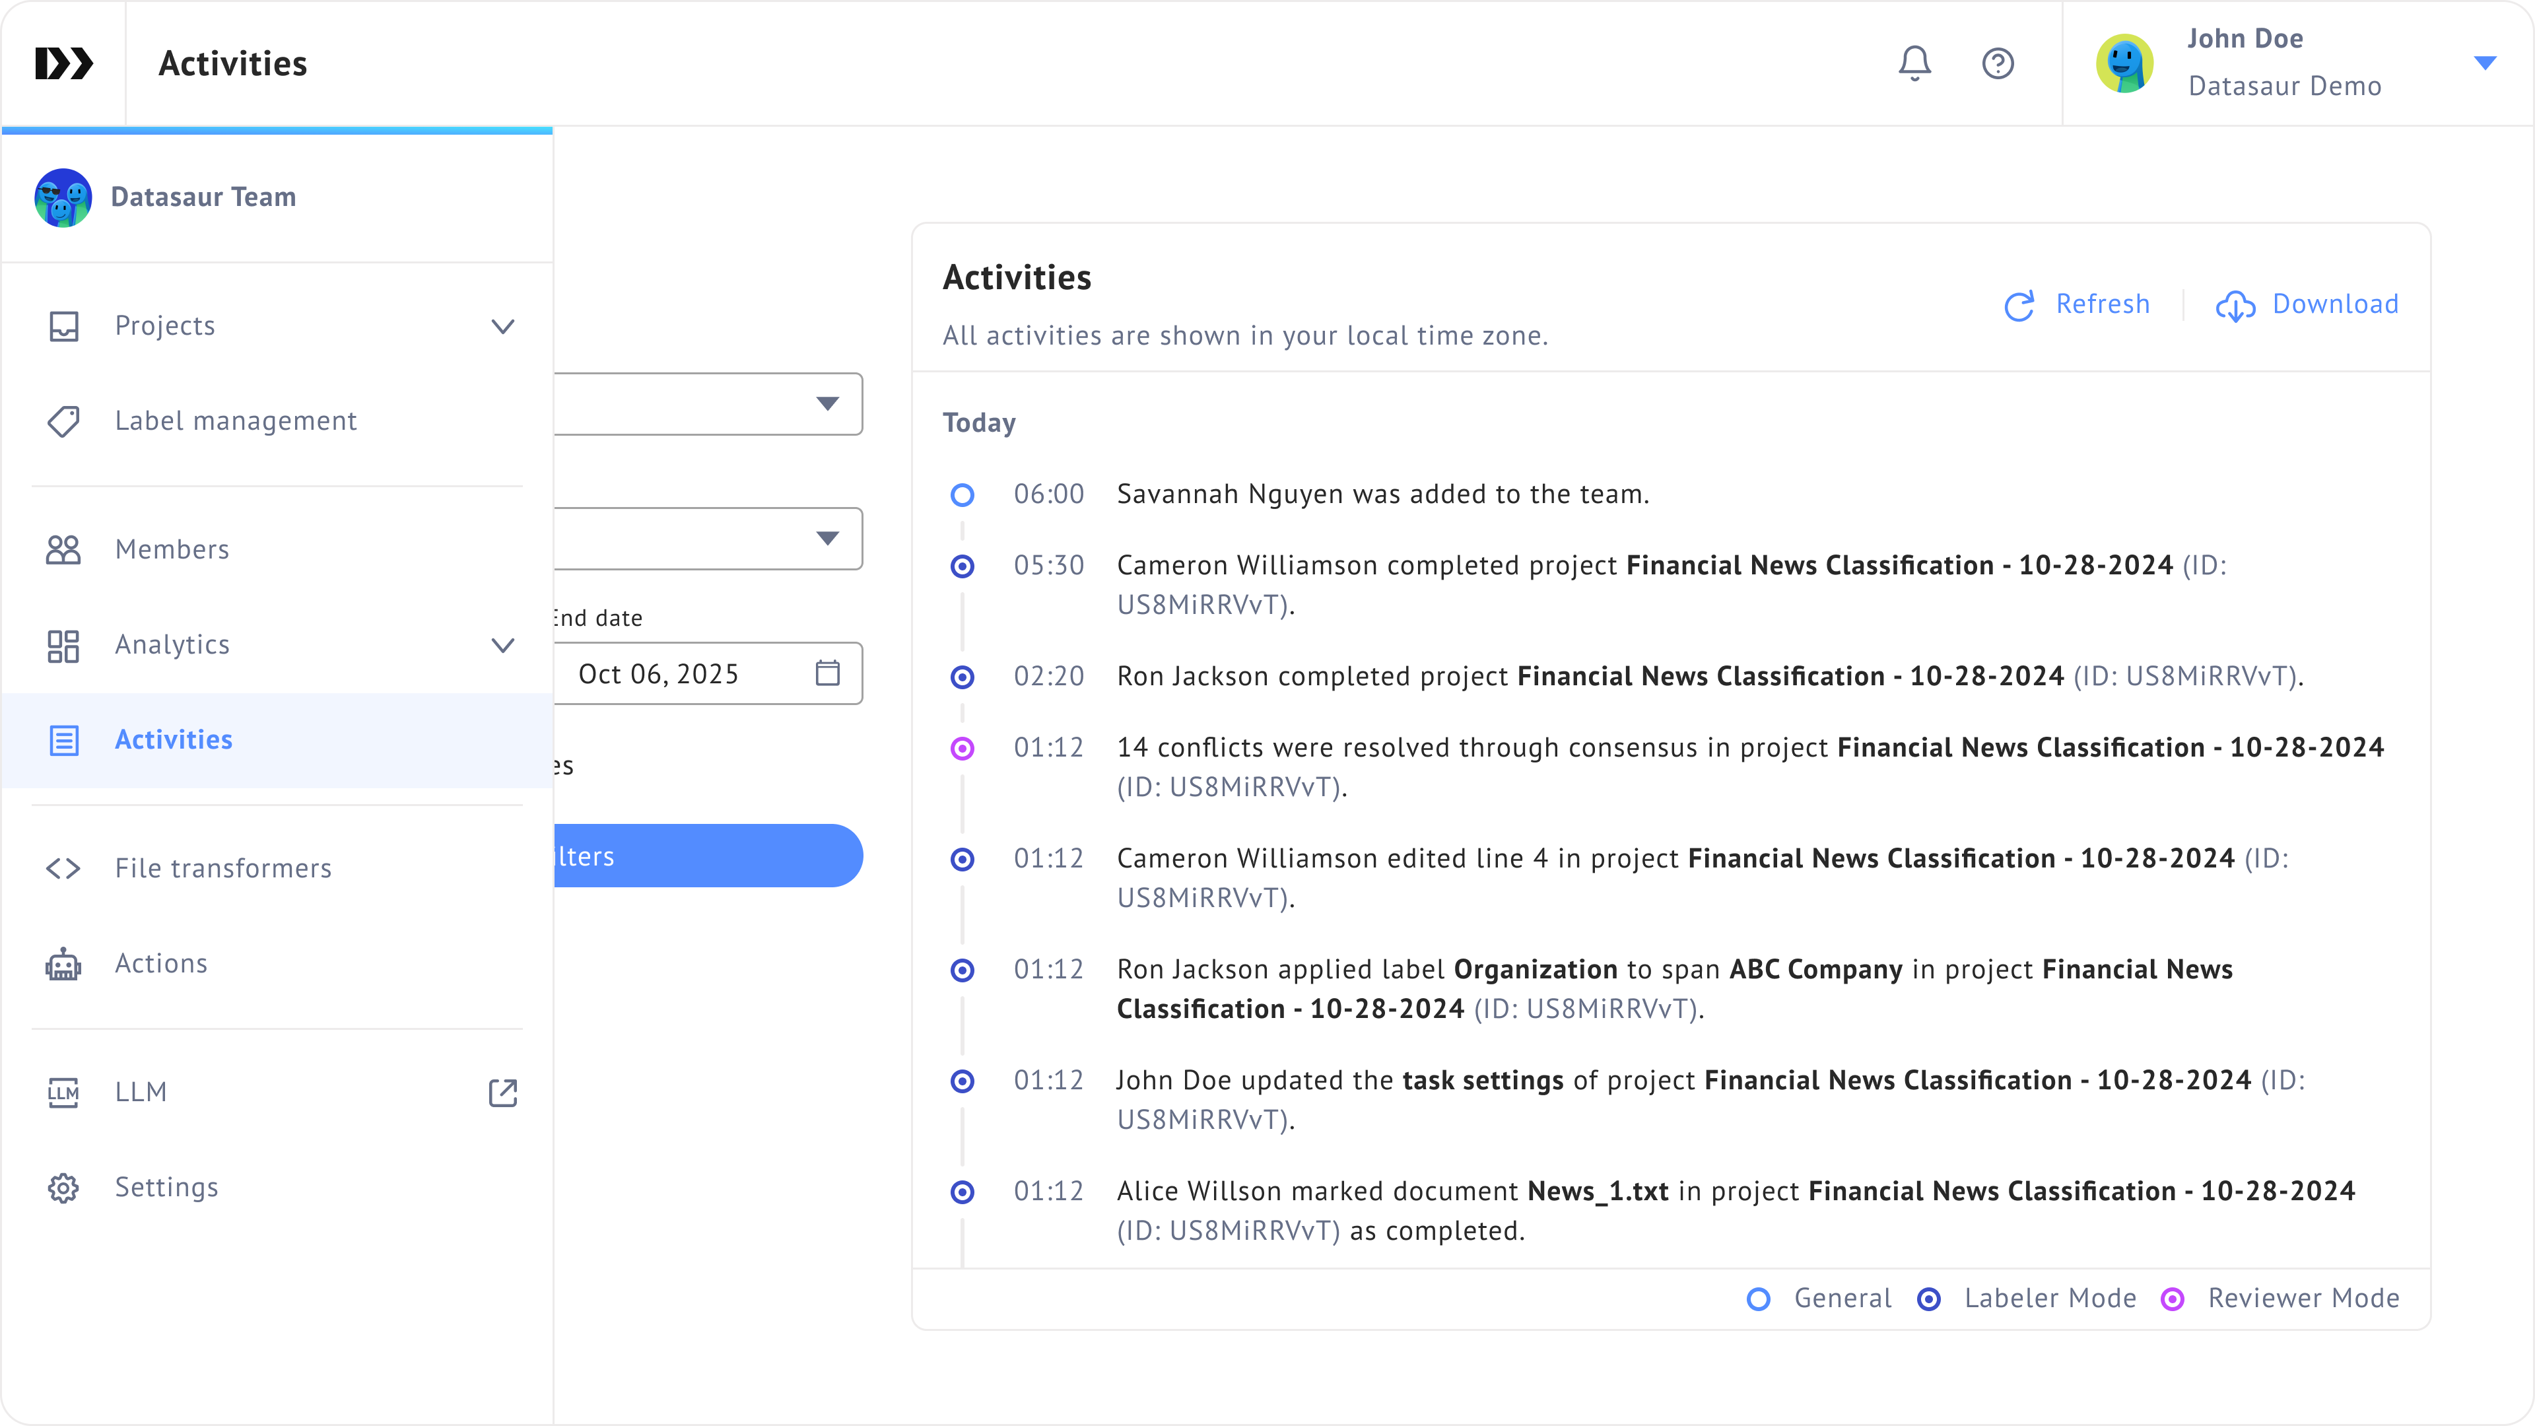Click the Settings gear icon in sidebar
Image resolution: width=2535 pixels, height=1426 pixels.
click(64, 1188)
